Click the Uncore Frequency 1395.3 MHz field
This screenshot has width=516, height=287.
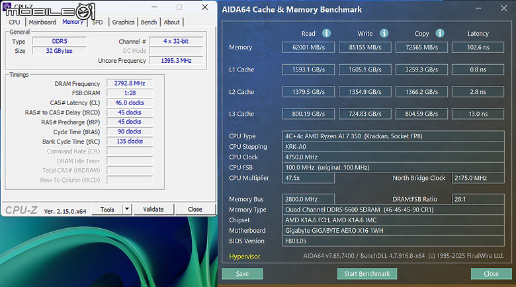176,61
